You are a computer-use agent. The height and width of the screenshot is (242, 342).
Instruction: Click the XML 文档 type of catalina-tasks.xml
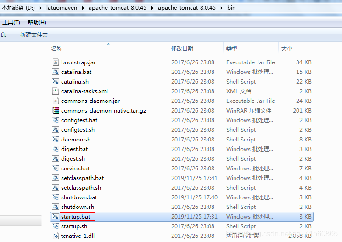(x=239, y=91)
